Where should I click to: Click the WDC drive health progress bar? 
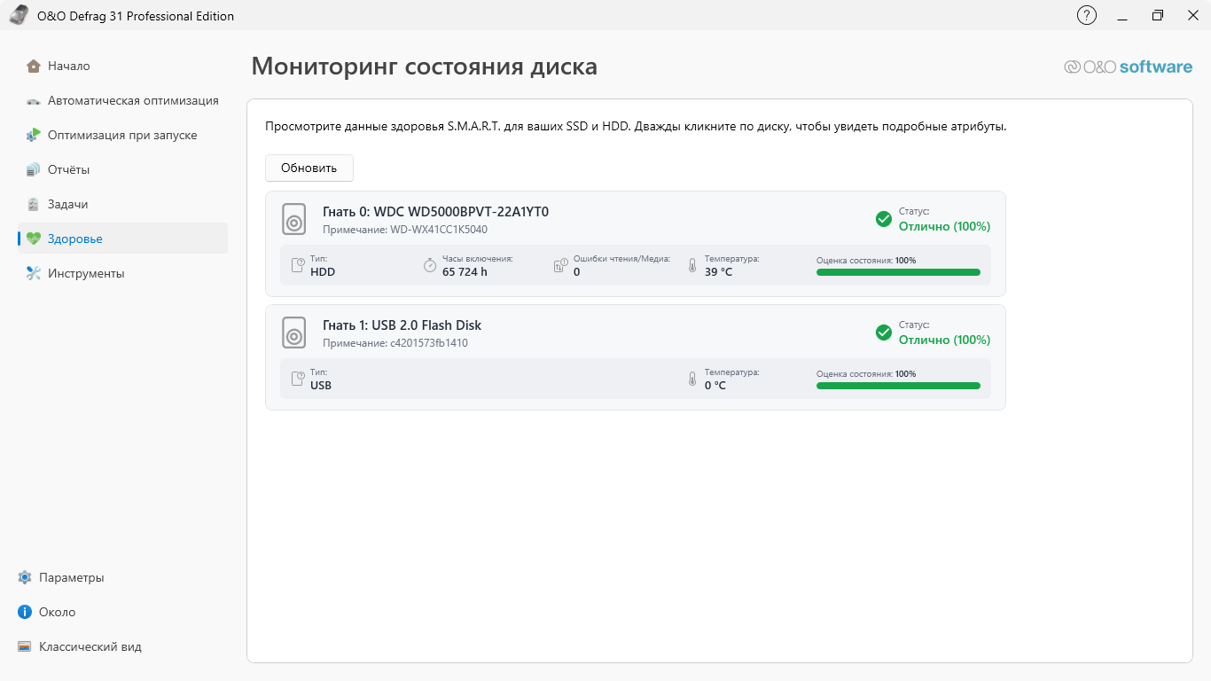[x=898, y=272]
